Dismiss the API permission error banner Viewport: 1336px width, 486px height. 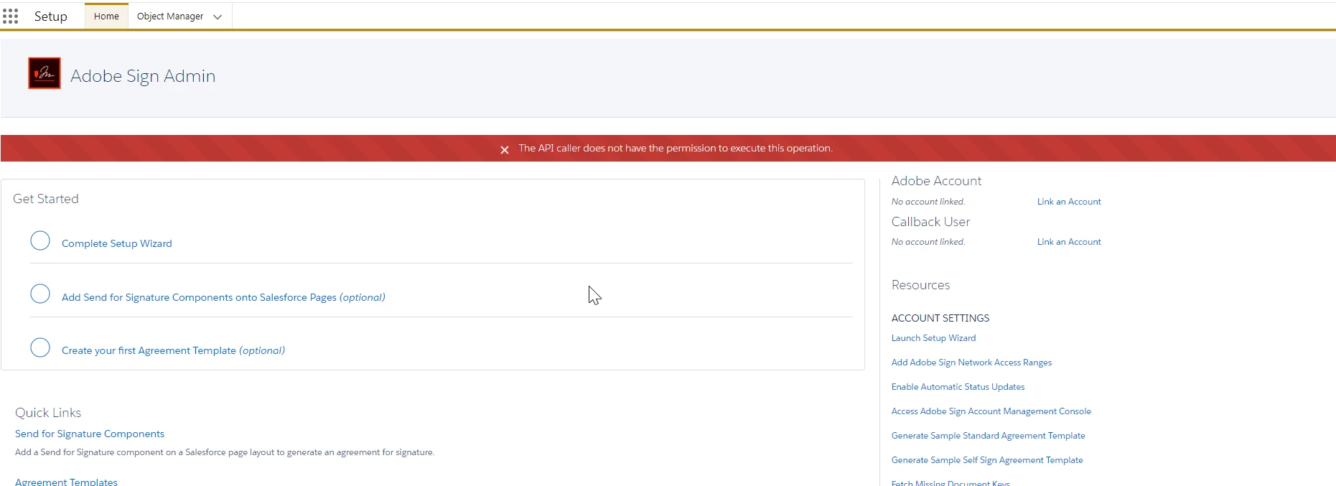point(505,149)
